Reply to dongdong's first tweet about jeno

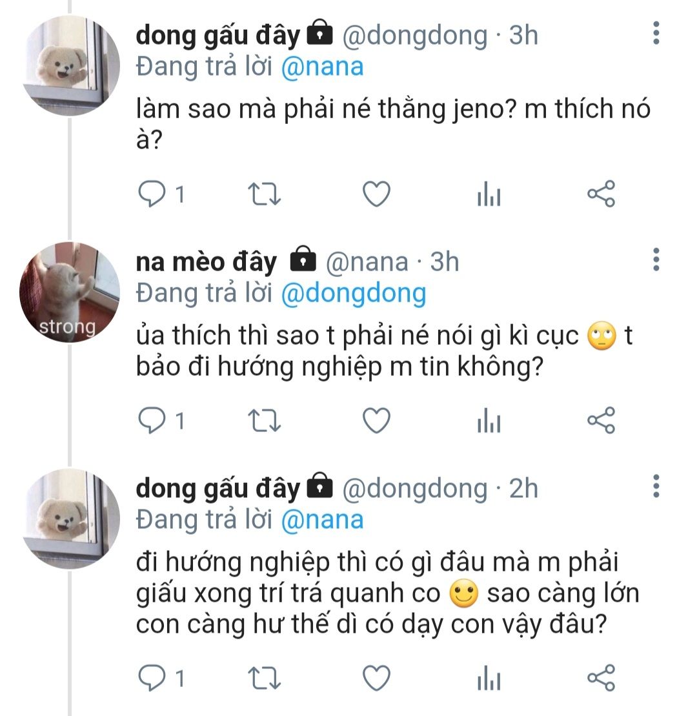pos(152,194)
